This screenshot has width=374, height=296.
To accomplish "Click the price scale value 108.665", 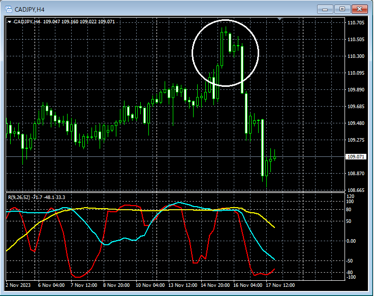I will [356, 190].
